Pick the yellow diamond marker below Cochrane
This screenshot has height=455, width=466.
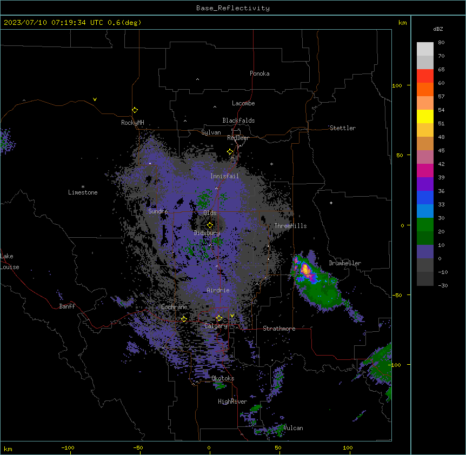tap(184, 319)
